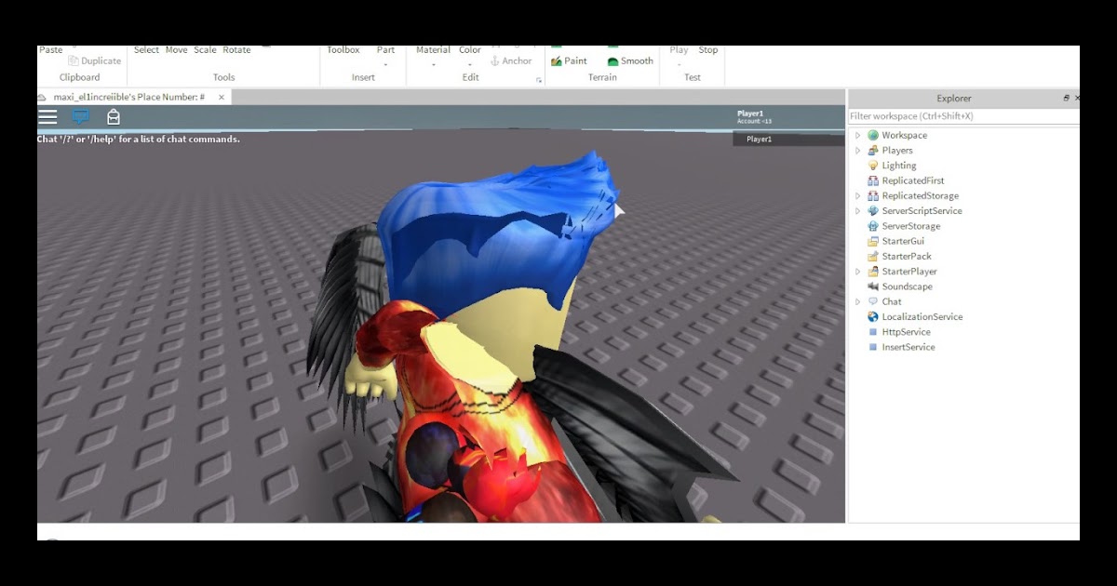This screenshot has height=586, width=1117.
Task: Click the Explorer panel title
Action: pyautogui.click(x=954, y=98)
